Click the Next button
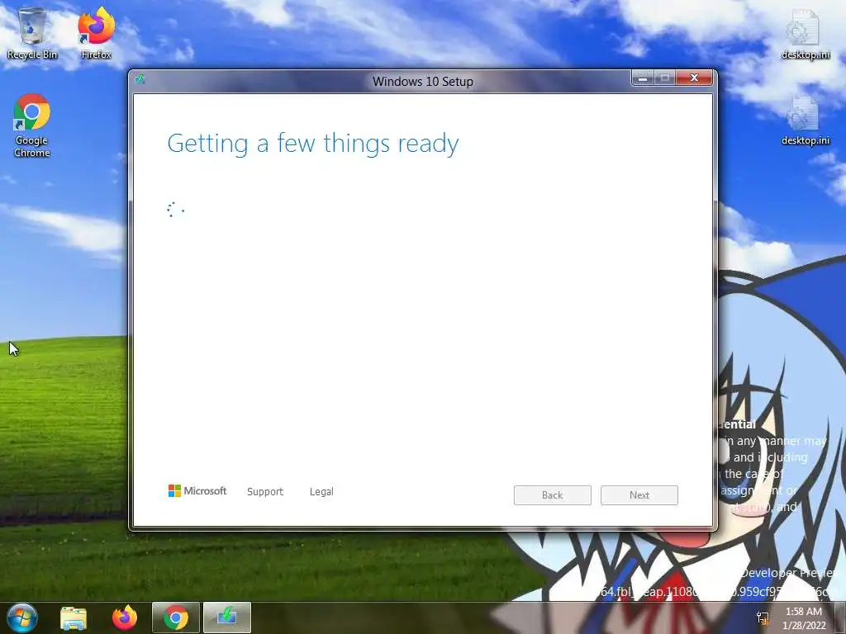Viewport: 846px width, 634px height. (639, 495)
